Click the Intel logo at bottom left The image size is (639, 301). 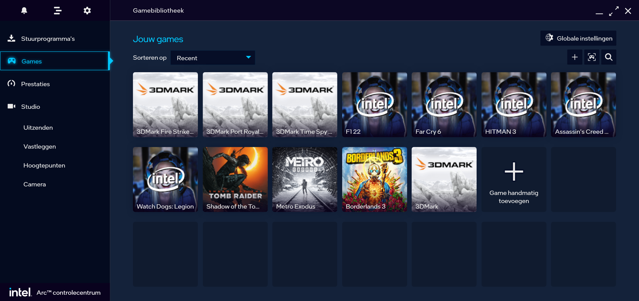pos(20,292)
